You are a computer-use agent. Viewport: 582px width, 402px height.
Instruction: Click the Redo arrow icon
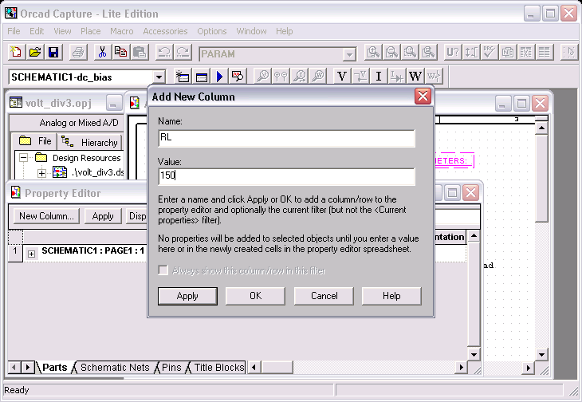[x=183, y=53]
